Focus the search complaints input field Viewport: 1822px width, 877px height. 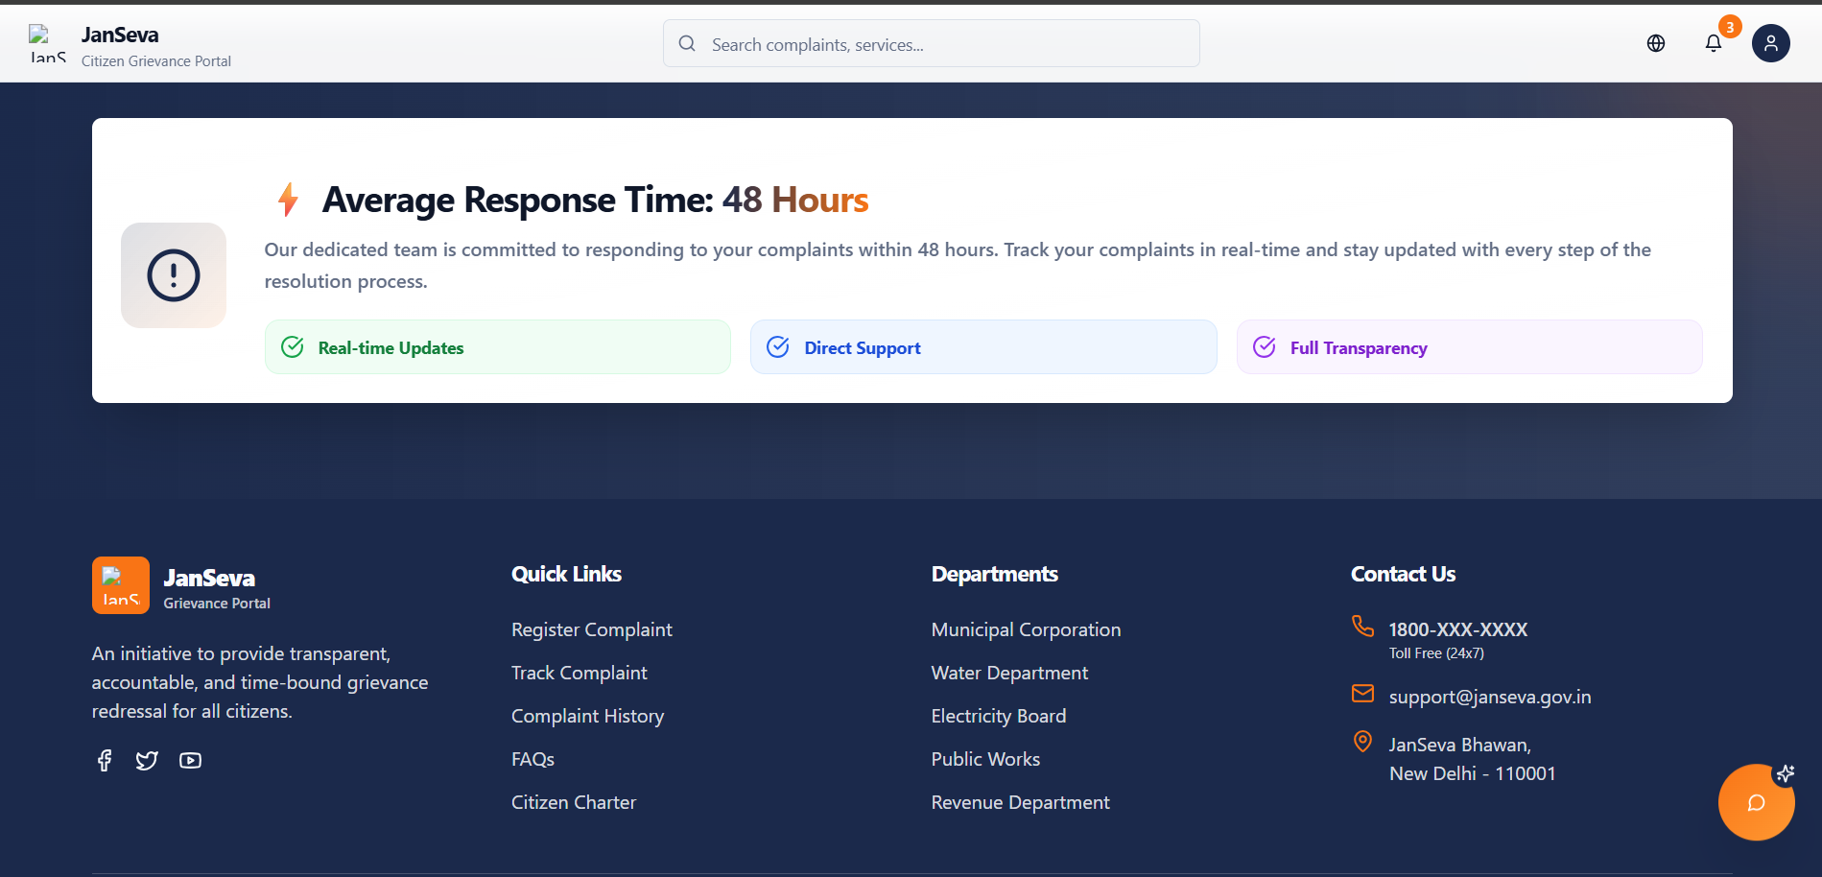pos(931,44)
